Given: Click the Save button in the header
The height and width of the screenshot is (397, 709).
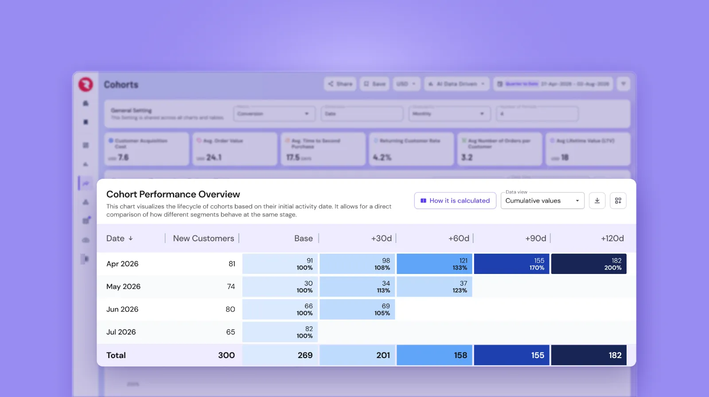Looking at the screenshot, I should [374, 84].
